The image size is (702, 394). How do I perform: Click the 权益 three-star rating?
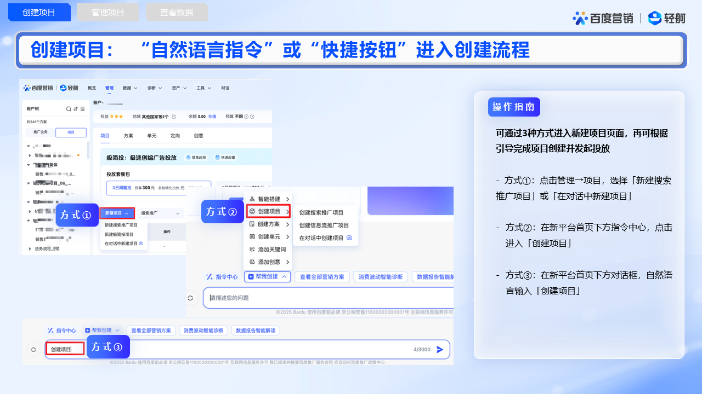pos(116,117)
